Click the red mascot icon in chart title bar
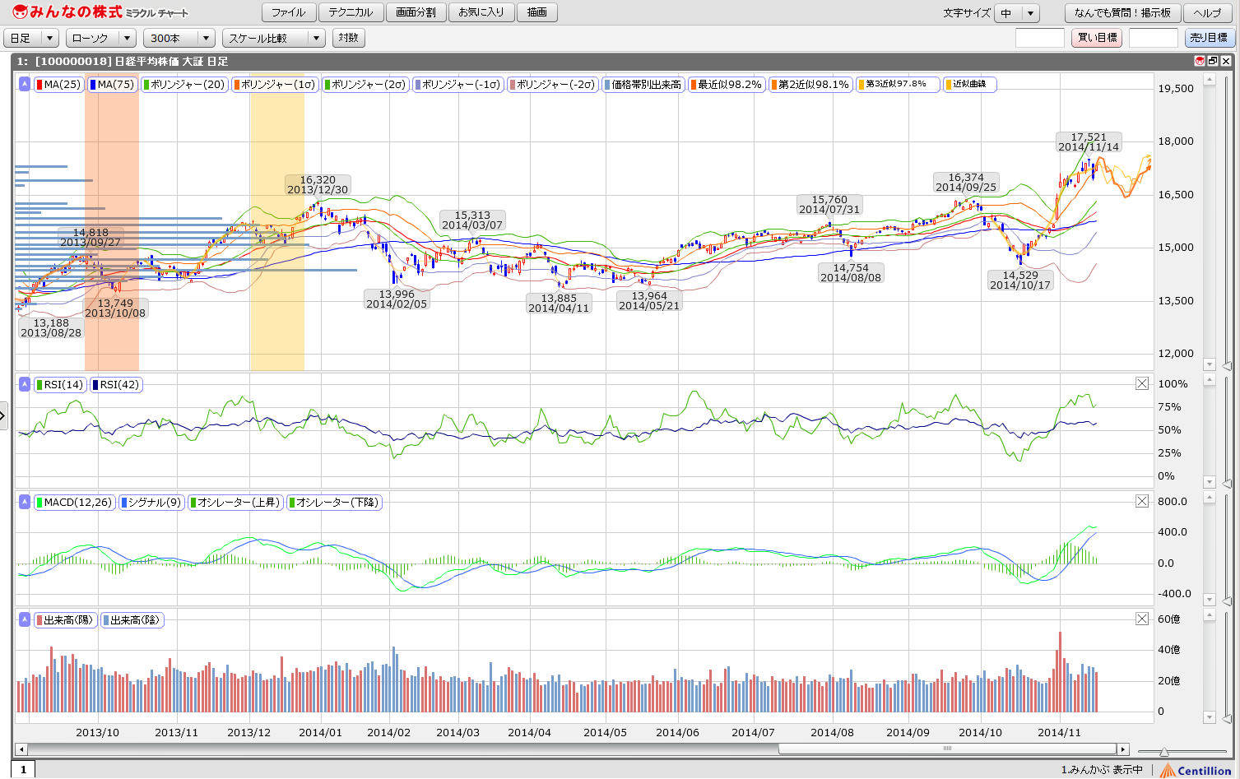Image resolution: width=1240 pixels, height=779 pixels. click(1200, 61)
